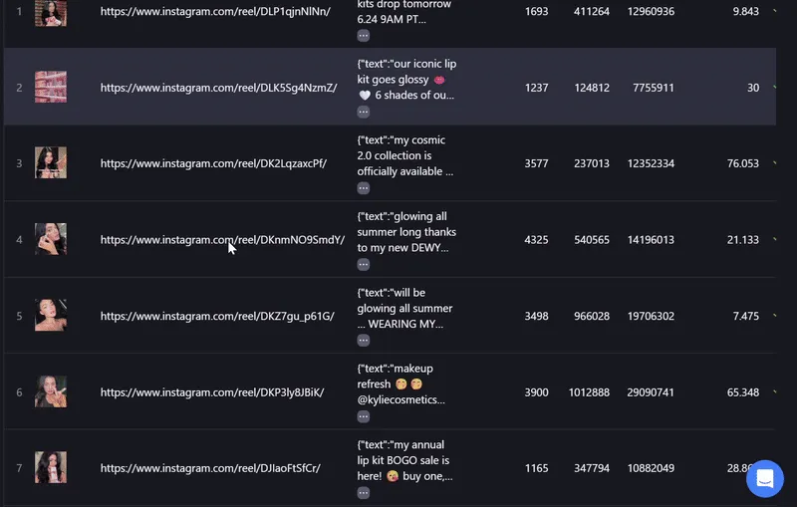Click the row 2 pink lip kit thumbnail
Screen dimensions: 797x507
pos(51,87)
